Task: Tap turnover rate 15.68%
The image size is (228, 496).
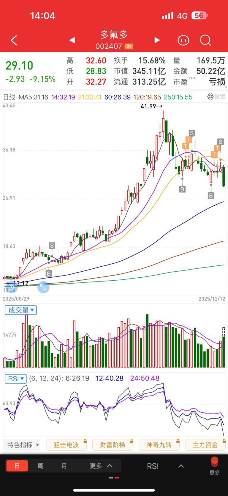Action: click(152, 60)
